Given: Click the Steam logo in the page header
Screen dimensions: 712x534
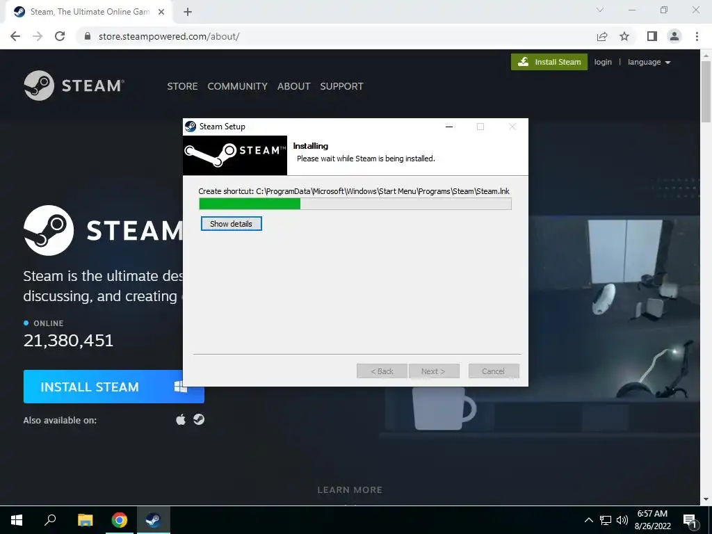Looking at the screenshot, I should click(74, 86).
